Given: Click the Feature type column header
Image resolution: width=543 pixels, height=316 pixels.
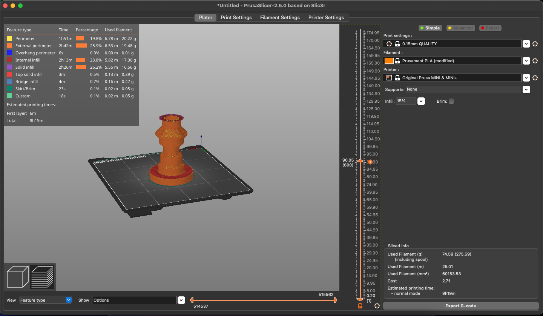Looking at the screenshot, I should [x=19, y=30].
